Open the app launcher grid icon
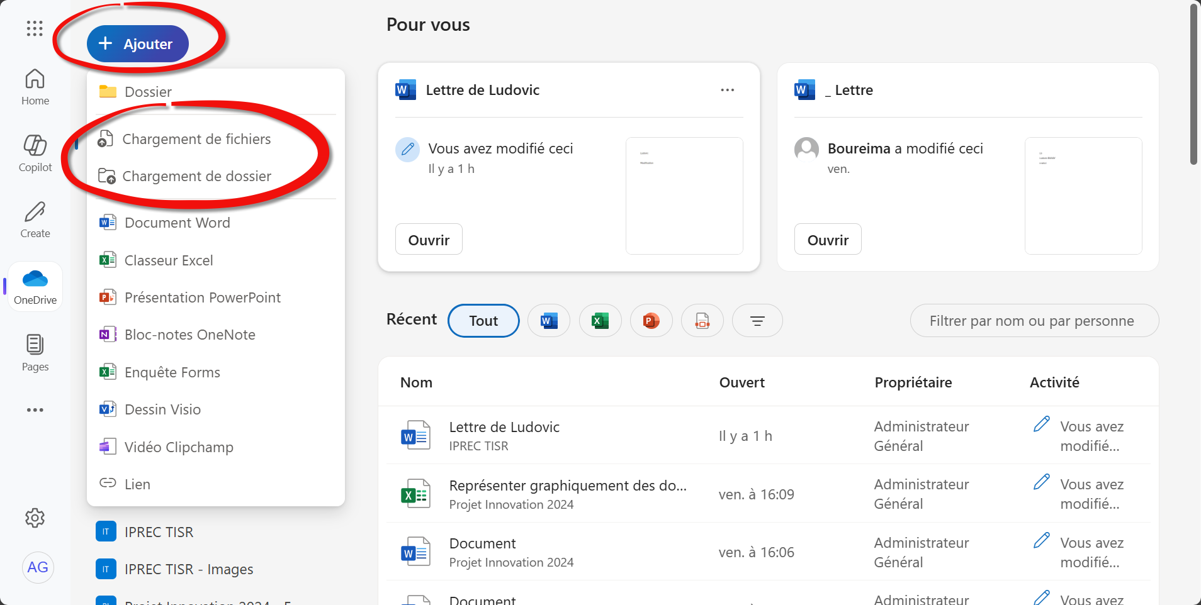The height and width of the screenshot is (605, 1201). [35, 28]
